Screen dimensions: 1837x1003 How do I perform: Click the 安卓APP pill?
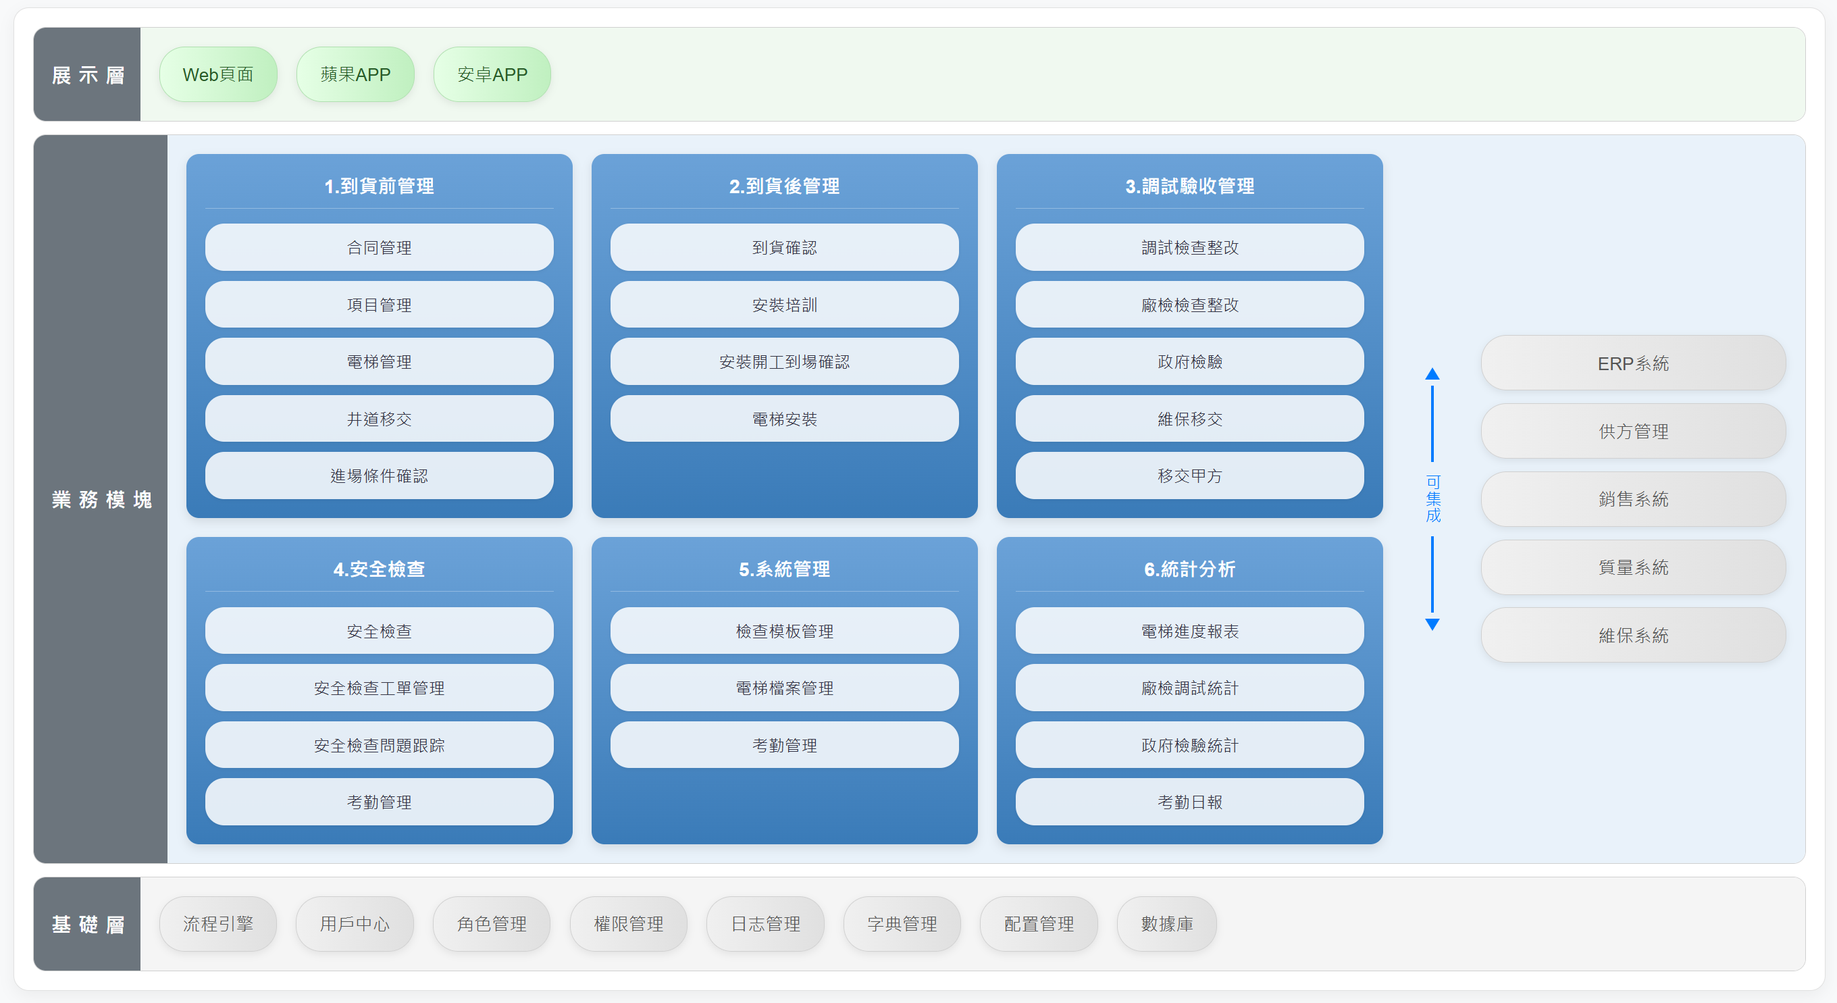pos(492,74)
